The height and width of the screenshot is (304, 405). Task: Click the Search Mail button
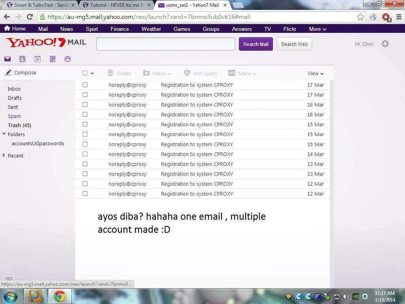(256, 44)
